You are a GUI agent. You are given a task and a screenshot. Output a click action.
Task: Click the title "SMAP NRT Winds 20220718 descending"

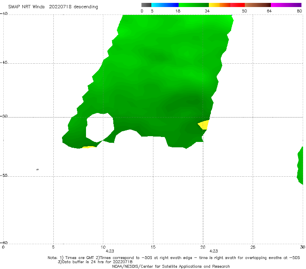coord(53,7)
